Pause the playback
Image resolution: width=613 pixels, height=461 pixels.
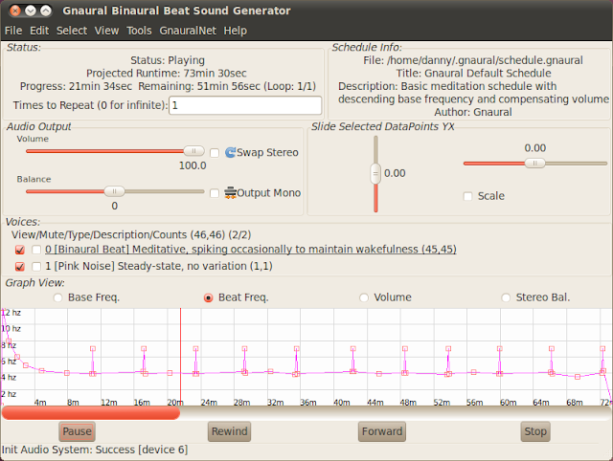pyautogui.click(x=77, y=431)
